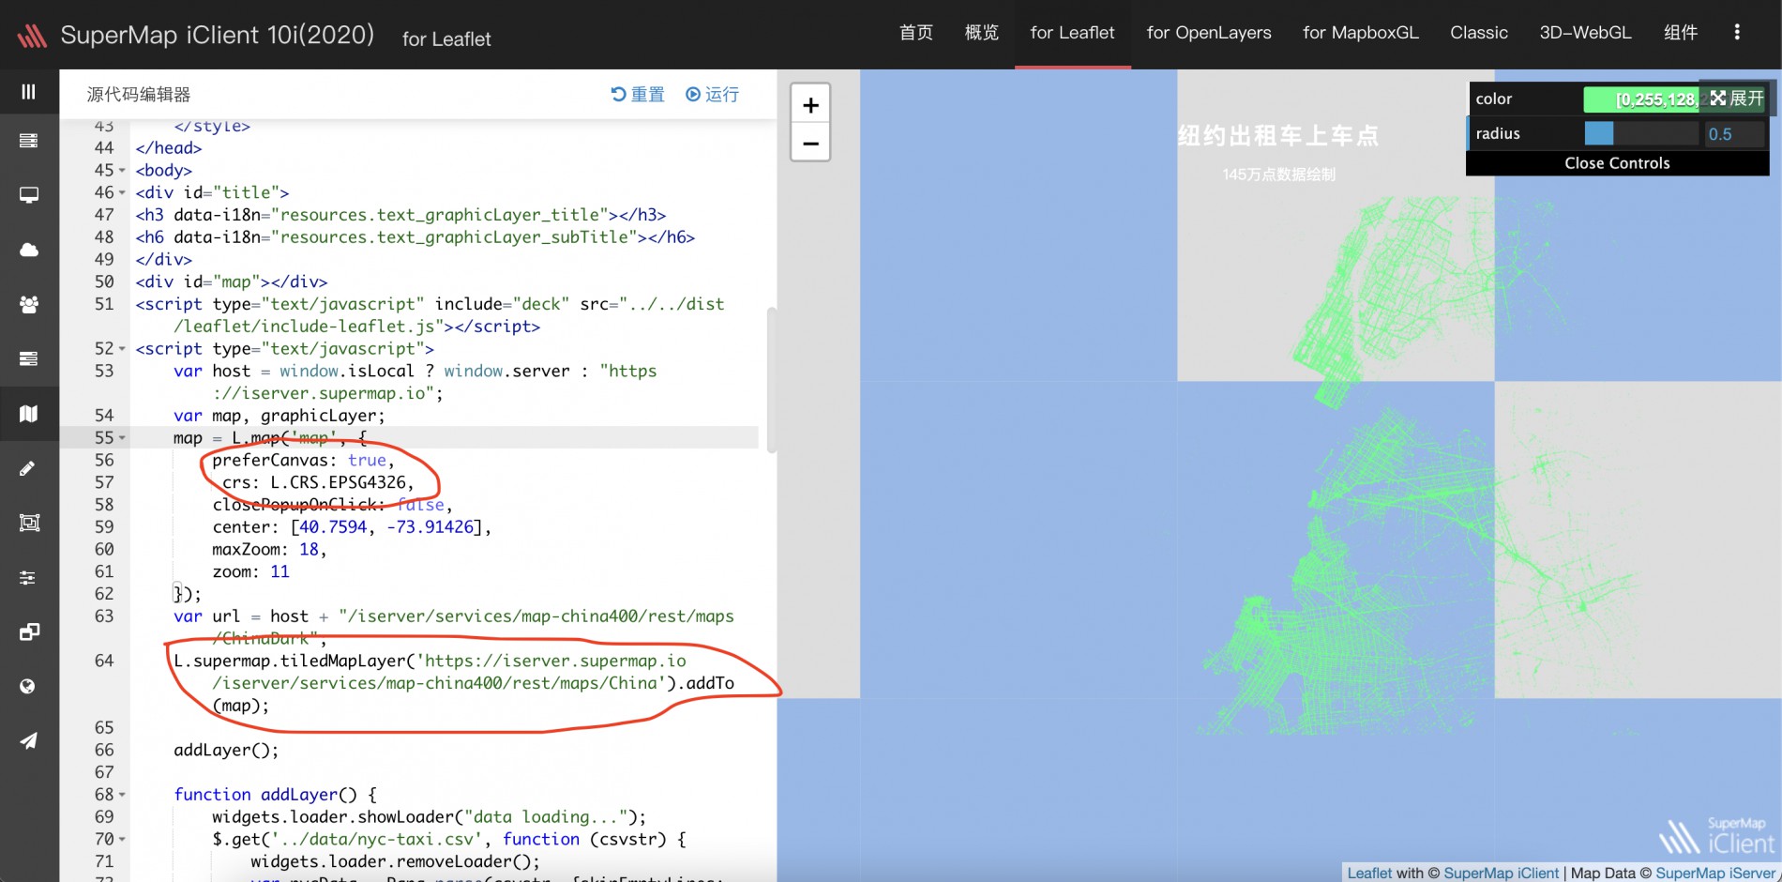
Task: Click the subtitle 145万点数据绘制
Action: pyautogui.click(x=1278, y=175)
